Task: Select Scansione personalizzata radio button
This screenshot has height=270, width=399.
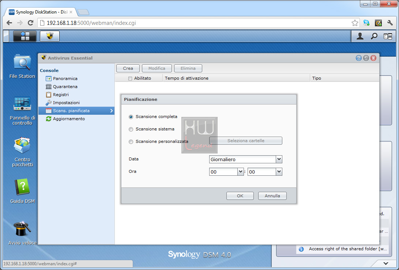Action: (x=131, y=142)
